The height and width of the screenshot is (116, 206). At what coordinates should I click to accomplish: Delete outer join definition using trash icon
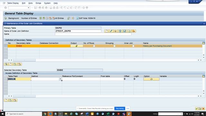[120, 31]
